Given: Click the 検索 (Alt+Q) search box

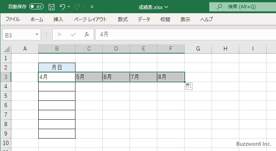Looking at the screenshot, I should tap(243, 7).
